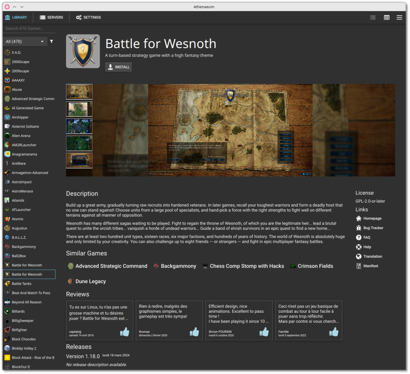
Task: Select Black Chocobo in the game list
Action: coord(29,339)
